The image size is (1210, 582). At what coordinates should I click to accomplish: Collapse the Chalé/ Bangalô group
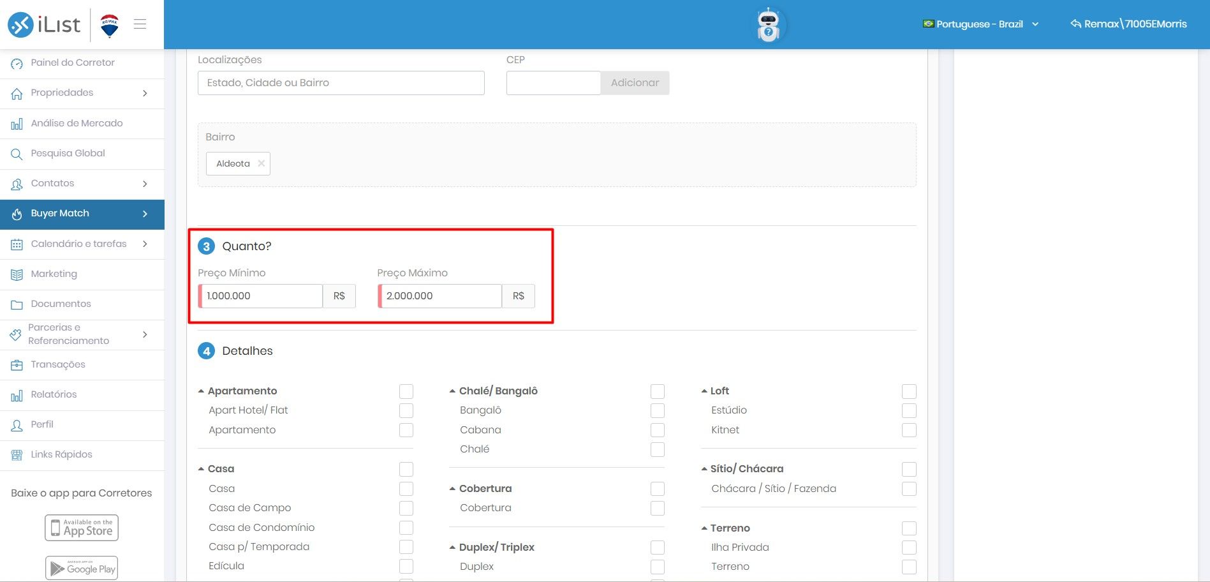pyautogui.click(x=452, y=391)
